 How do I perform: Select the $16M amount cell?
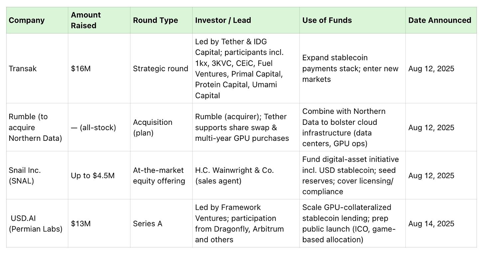click(x=81, y=69)
